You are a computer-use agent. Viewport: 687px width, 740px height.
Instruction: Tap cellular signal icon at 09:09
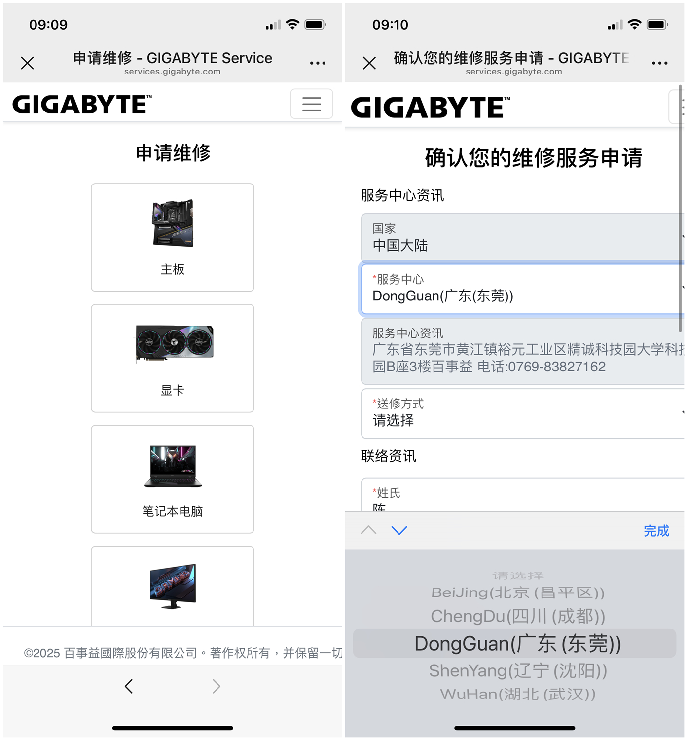pyautogui.click(x=273, y=25)
